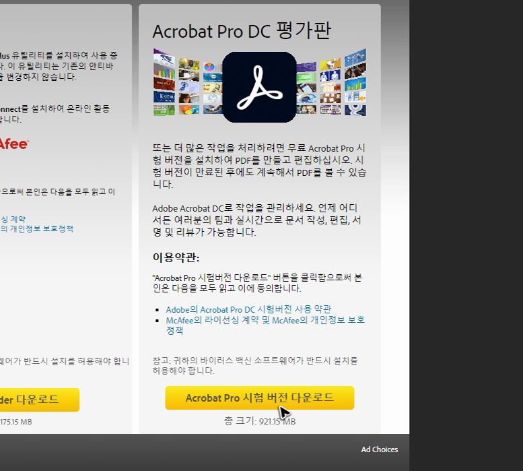This screenshot has height=471, width=523.
Task: Open McAfee의 라이선싱 계약 및 개인정보 보호정책 link
Action: (265, 325)
